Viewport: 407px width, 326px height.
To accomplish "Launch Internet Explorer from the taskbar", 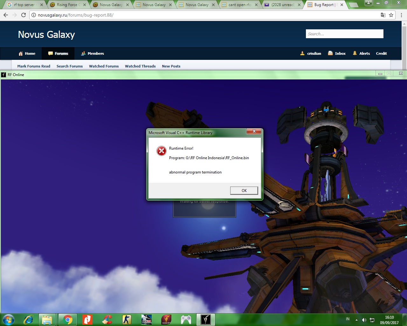I will pyautogui.click(x=28, y=320).
